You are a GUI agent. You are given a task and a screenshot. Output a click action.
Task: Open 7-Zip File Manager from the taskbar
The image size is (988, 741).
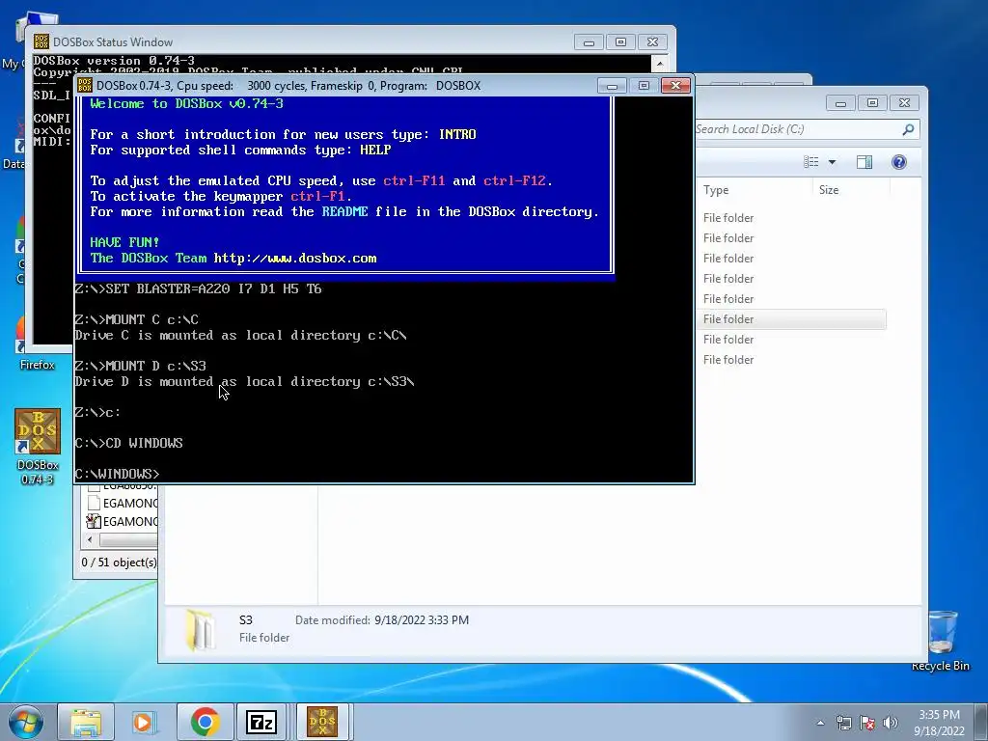coord(262,722)
